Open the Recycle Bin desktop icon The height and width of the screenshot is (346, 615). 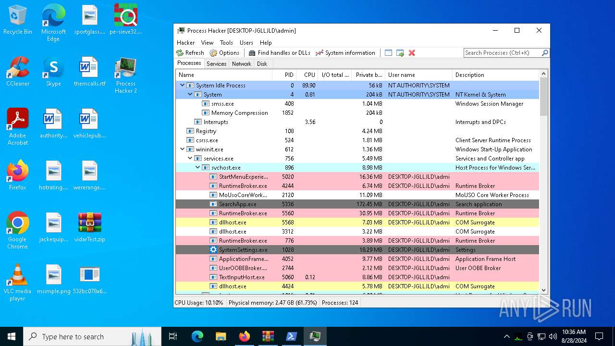[x=18, y=20]
